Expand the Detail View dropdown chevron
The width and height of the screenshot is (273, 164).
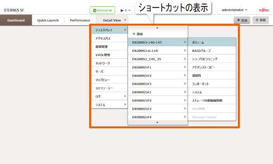tap(125, 20)
